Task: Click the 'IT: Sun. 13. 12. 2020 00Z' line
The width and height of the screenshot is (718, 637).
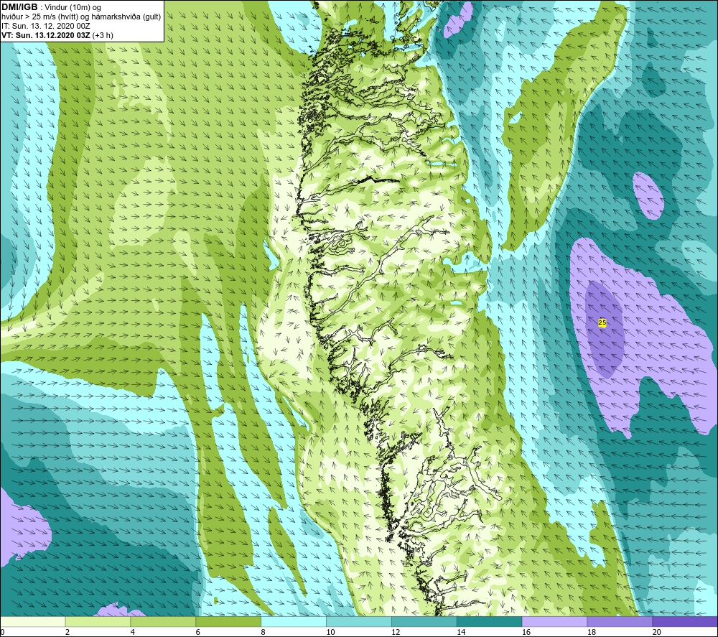Action: point(46,26)
